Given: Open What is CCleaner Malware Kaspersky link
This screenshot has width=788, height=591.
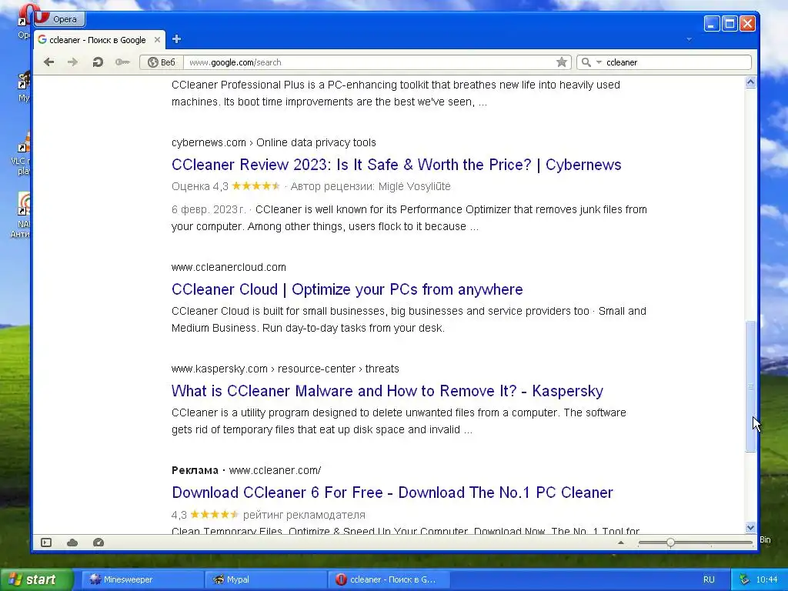Looking at the screenshot, I should point(387,391).
